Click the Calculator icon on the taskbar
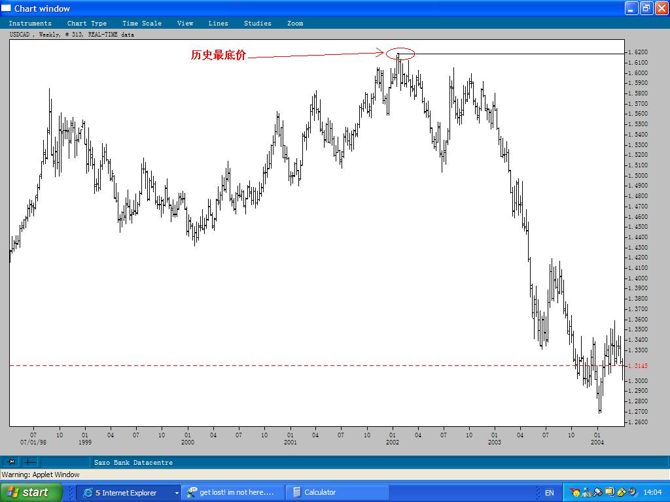This screenshot has height=502, width=670. click(297, 493)
